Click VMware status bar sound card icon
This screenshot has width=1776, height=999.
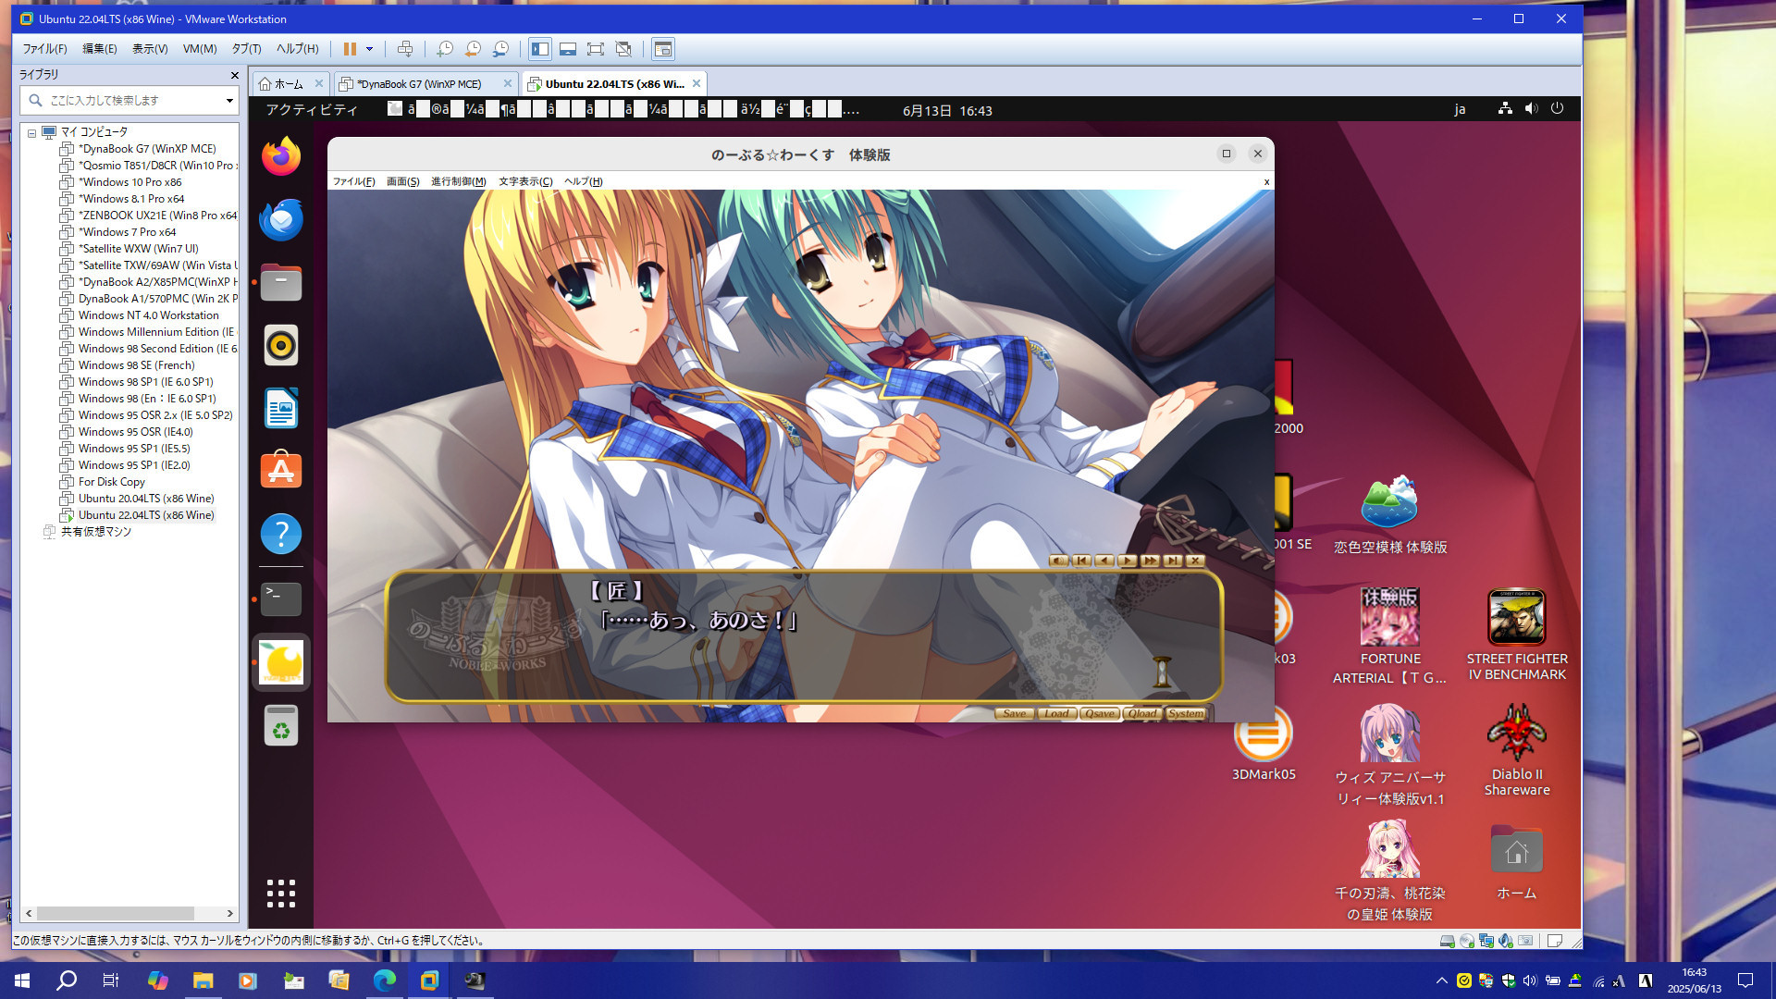tap(1506, 941)
